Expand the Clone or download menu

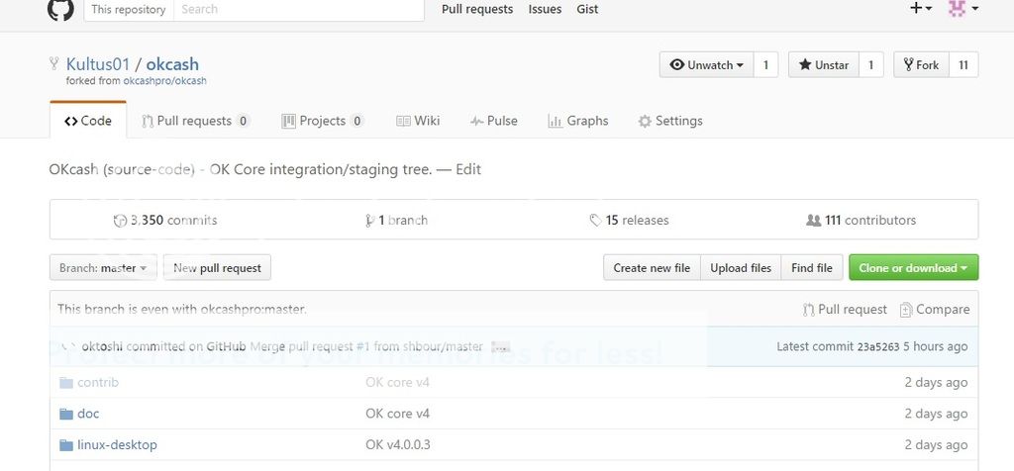pos(913,268)
